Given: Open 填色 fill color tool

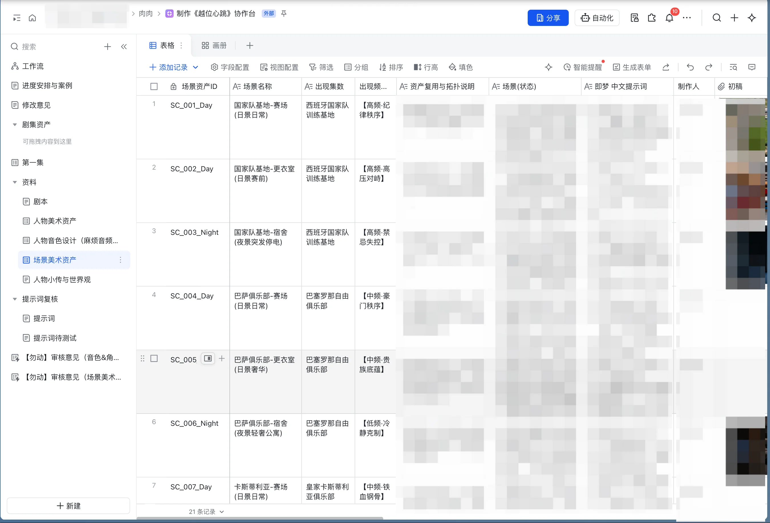Looking at the screenshot, I should 460,67.
